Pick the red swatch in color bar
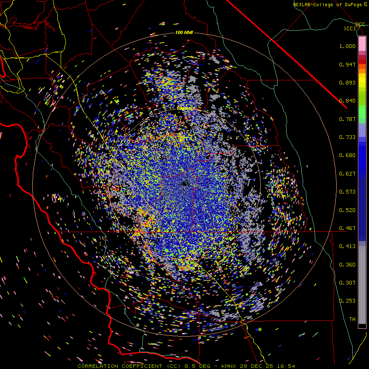The height and width of the screenshot is (369, 369). pyautogui.click(x=362, y=61)
